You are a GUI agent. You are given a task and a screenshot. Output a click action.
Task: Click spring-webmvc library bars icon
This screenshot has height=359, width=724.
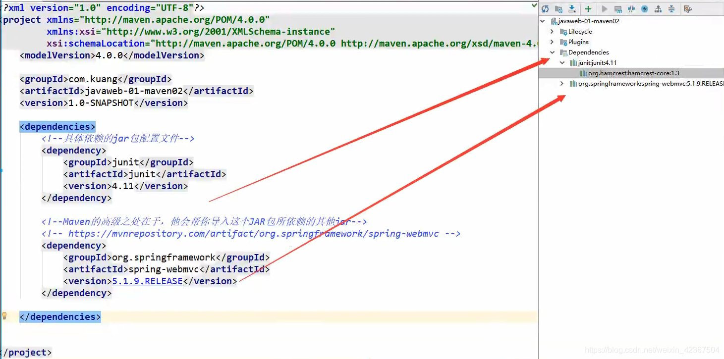point(573,84)
